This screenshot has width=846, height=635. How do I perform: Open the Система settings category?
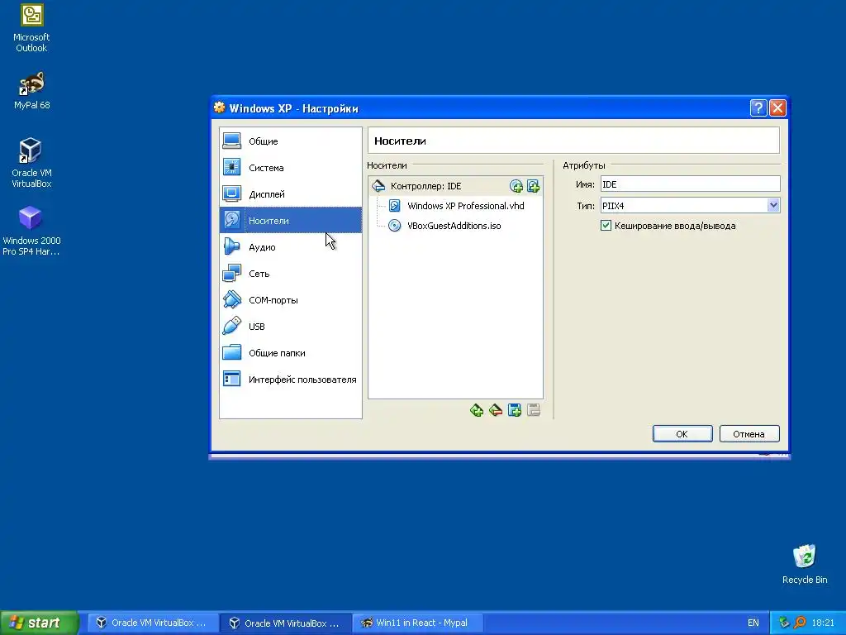coord(290,167)
